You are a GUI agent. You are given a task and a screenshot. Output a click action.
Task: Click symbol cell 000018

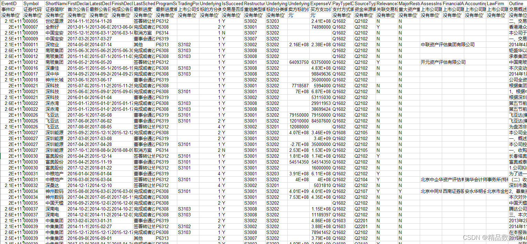33,80
